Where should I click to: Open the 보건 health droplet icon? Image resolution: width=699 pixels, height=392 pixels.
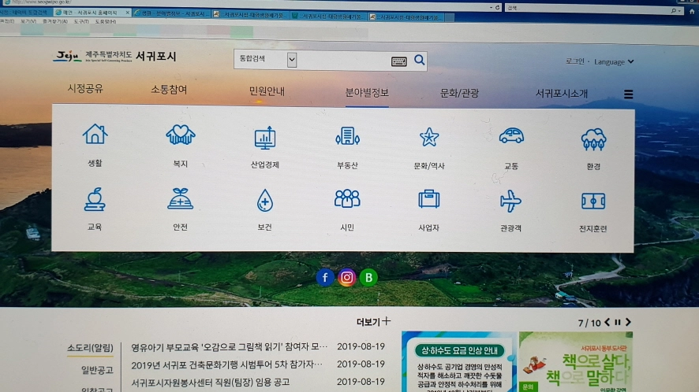click(265, 200)
